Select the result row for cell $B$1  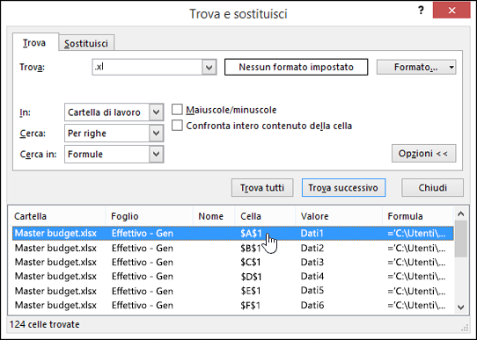point(233,248)
